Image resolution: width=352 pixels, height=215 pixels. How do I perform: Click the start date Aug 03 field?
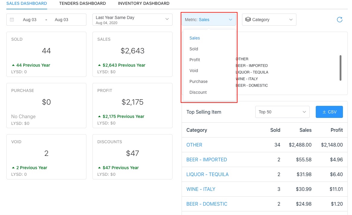click(30, 20)
